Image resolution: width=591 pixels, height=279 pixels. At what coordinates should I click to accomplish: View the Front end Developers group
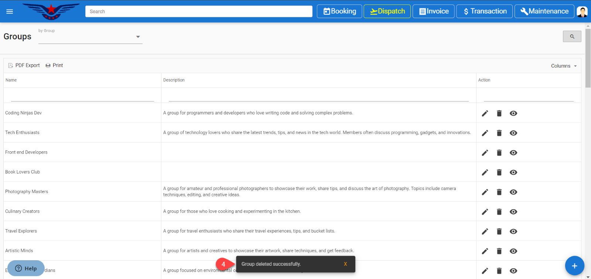pyautogui.click(x=513, y=153)
